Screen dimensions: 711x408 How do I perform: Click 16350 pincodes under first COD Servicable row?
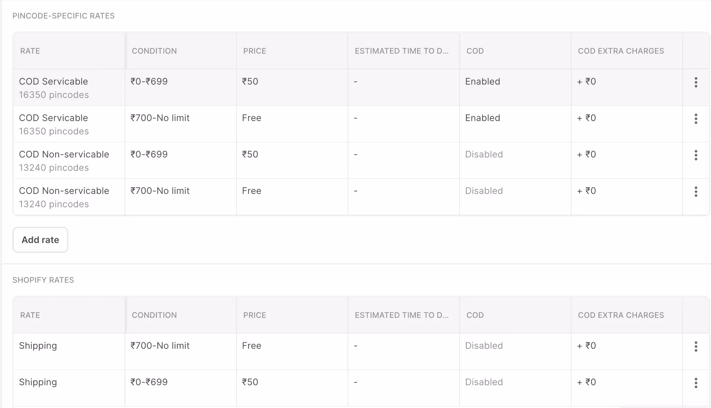pyautogui.click(x=54, y=95)
